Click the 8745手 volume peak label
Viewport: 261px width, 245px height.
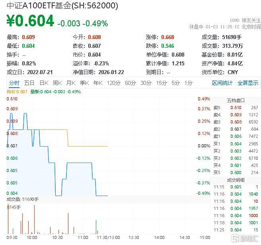[14, 207]
